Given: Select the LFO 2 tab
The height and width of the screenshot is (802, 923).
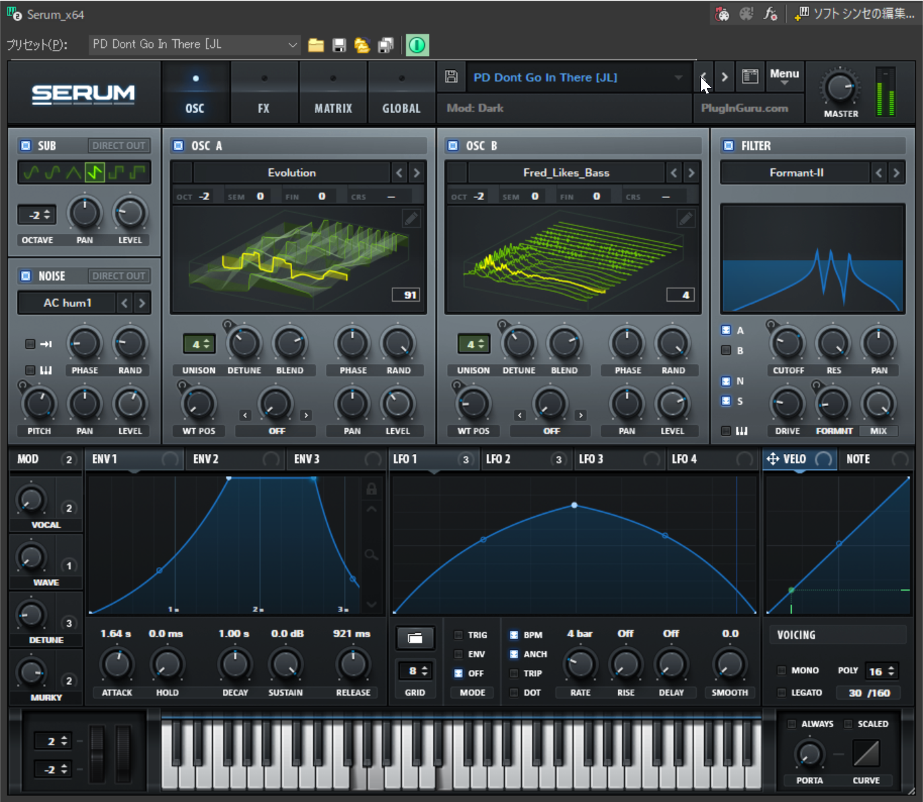Looking at the screenshot, I should tap(526, 459).
